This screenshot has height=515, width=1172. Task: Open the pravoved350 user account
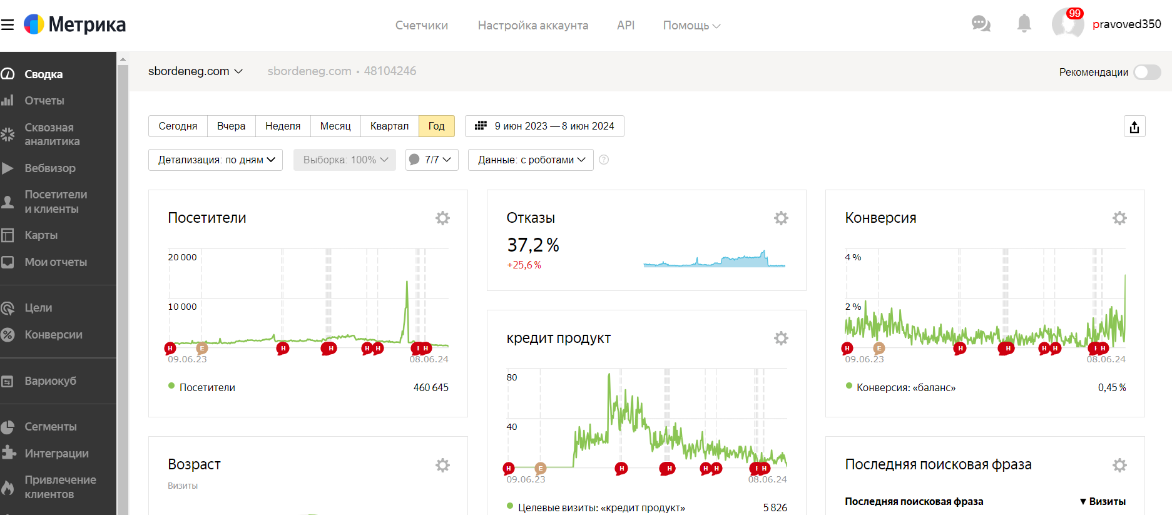pos(1126,24)
